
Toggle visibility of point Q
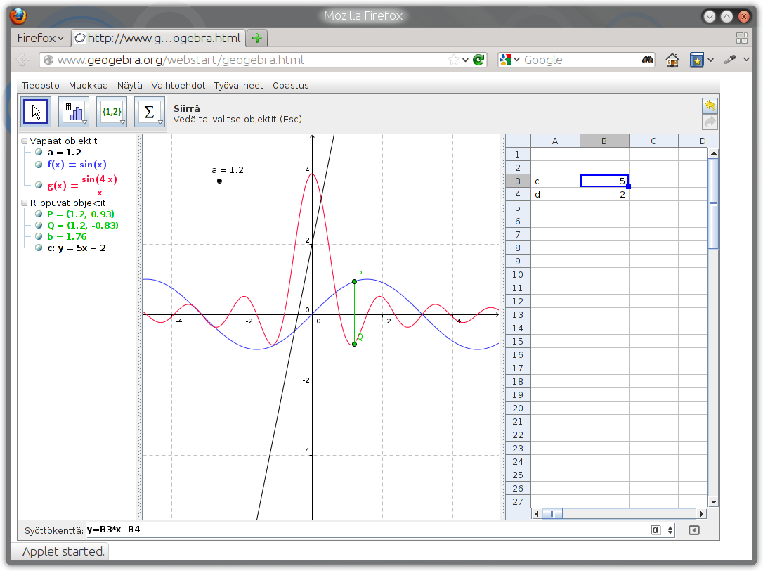(x=39, y=225)
